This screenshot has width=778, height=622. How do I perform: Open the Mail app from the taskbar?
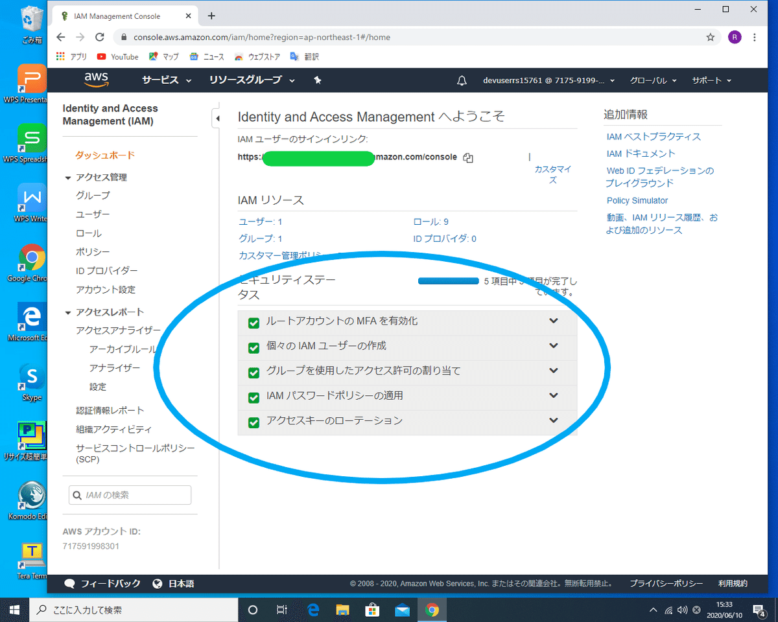pos(402,610)
